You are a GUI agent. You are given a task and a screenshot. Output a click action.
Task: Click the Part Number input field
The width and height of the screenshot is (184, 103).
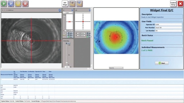tap(168, 27)
